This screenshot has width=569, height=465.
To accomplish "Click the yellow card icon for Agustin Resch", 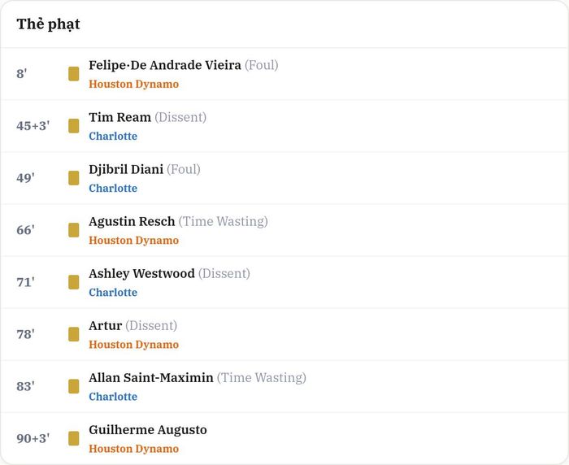I will coord(74,230).
